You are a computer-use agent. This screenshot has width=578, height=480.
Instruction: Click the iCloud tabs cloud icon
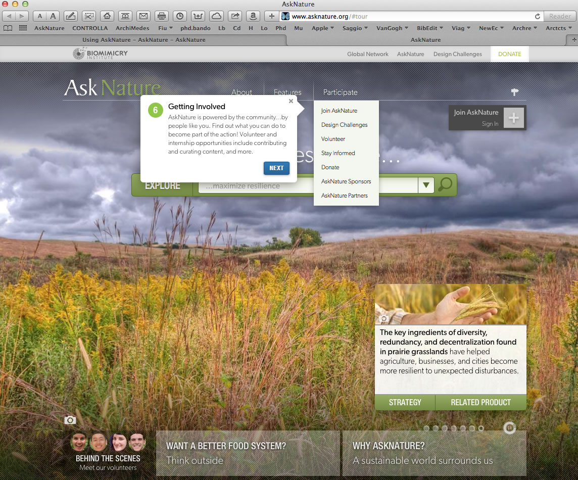[216, 16]
